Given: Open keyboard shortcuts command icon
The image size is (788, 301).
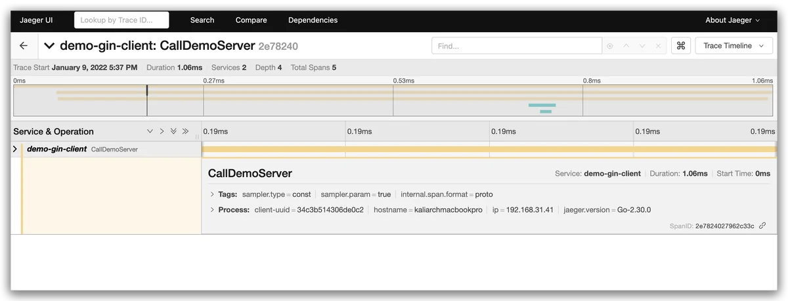Looking at the screenshot, I should pos(681,46).
